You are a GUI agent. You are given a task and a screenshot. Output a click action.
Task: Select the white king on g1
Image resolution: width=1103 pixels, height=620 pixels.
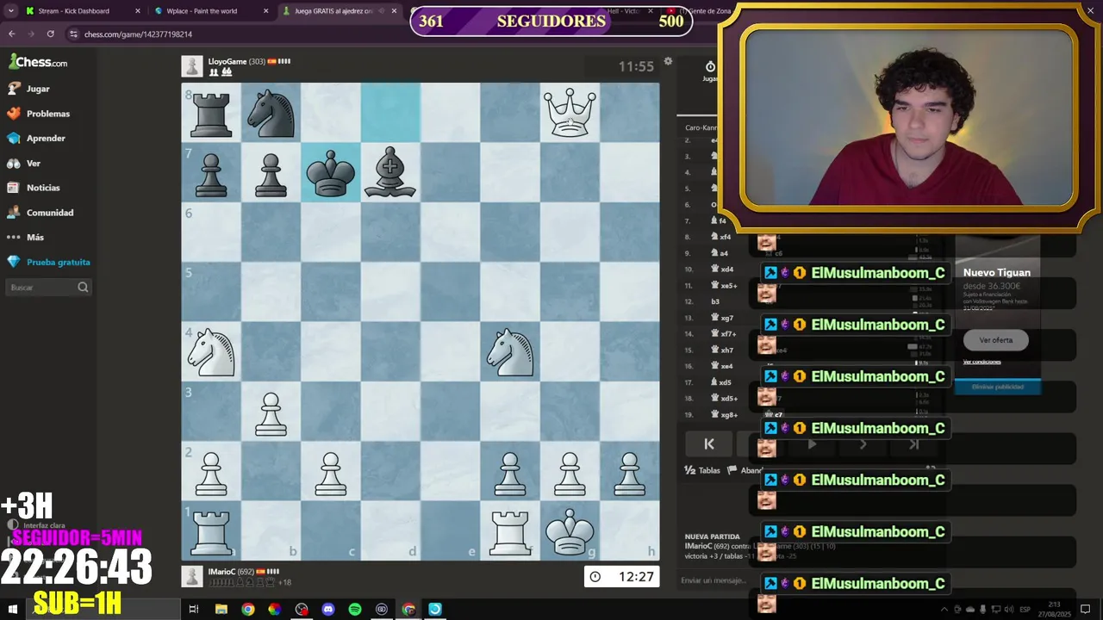point(570,530)
